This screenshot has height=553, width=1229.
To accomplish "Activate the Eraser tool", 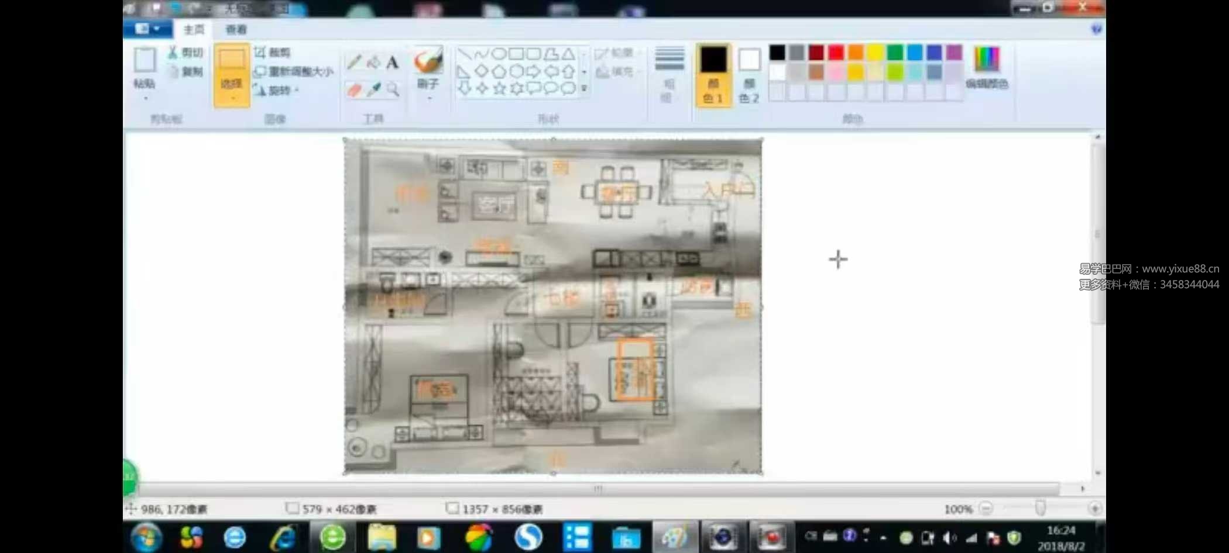I will click(353, 89).
